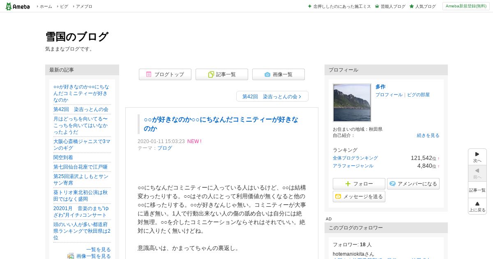Go to next article with 次へ arrow

(477, 157)
